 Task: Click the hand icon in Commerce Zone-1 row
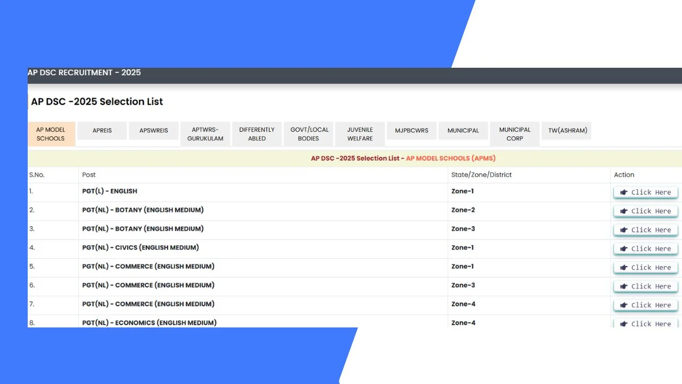(x=624, y=267)
